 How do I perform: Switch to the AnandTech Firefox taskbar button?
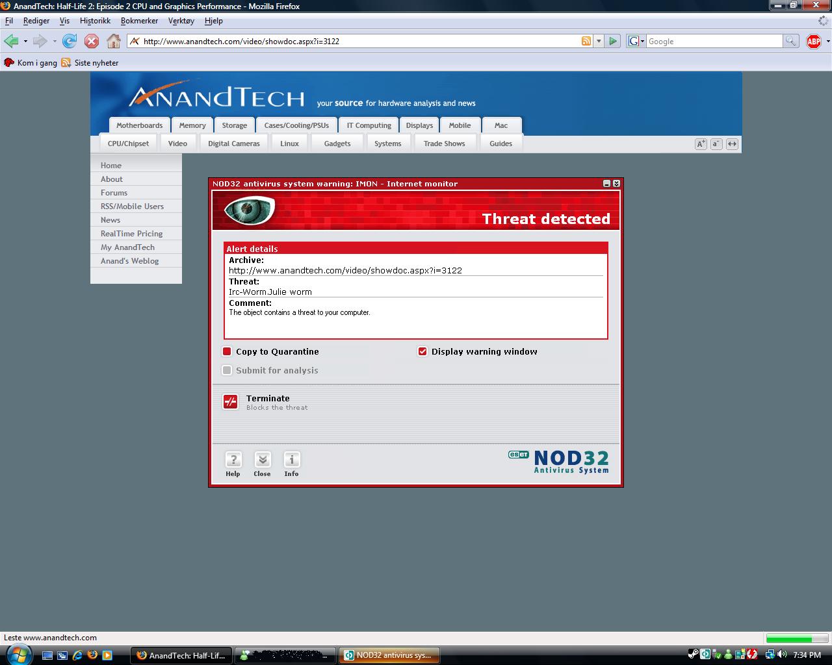[181, 655]
